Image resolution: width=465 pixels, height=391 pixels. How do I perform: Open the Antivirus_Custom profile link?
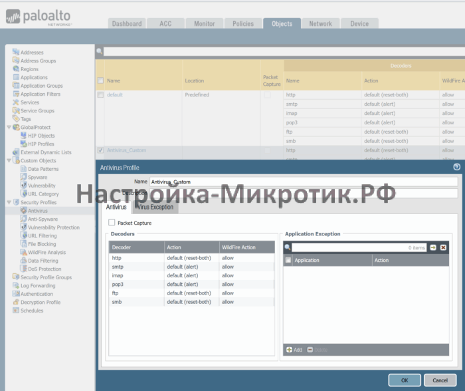click(127, 150)
